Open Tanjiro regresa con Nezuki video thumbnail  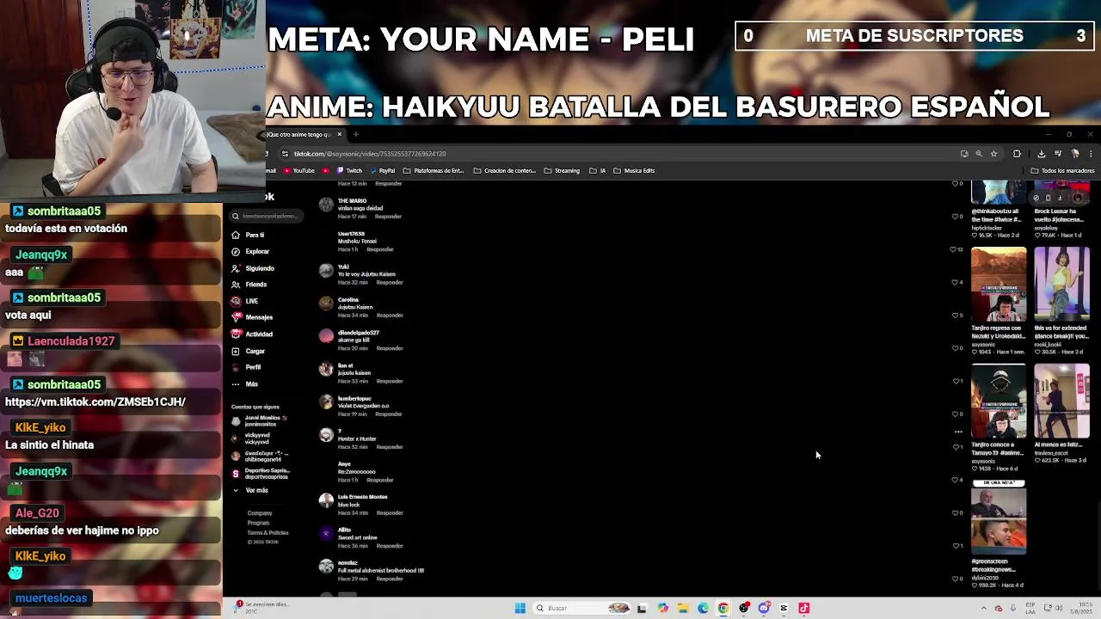tap(999, 285)
